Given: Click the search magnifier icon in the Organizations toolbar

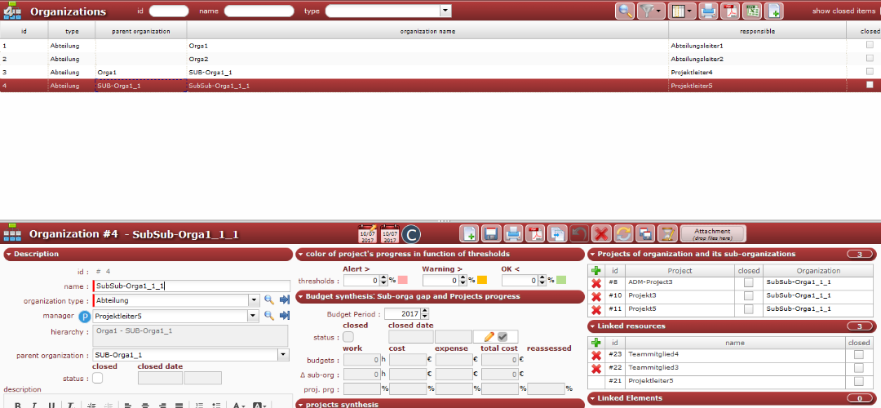Looking at the screenshot, I should (x=625, y=11).
